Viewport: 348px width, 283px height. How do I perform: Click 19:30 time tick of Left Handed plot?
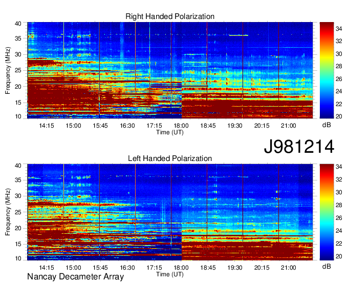(235, 268)
